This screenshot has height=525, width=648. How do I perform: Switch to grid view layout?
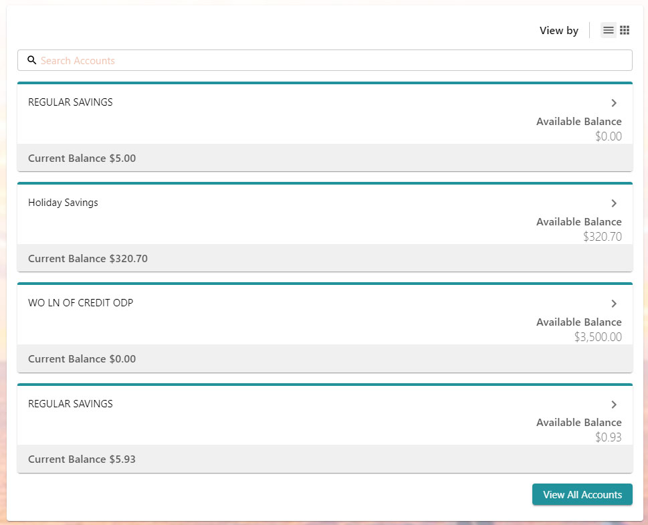click(x=625, y=30)
